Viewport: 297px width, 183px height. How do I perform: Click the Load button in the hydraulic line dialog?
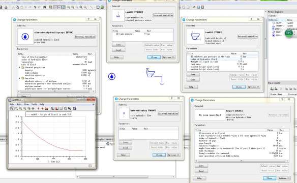201,171
